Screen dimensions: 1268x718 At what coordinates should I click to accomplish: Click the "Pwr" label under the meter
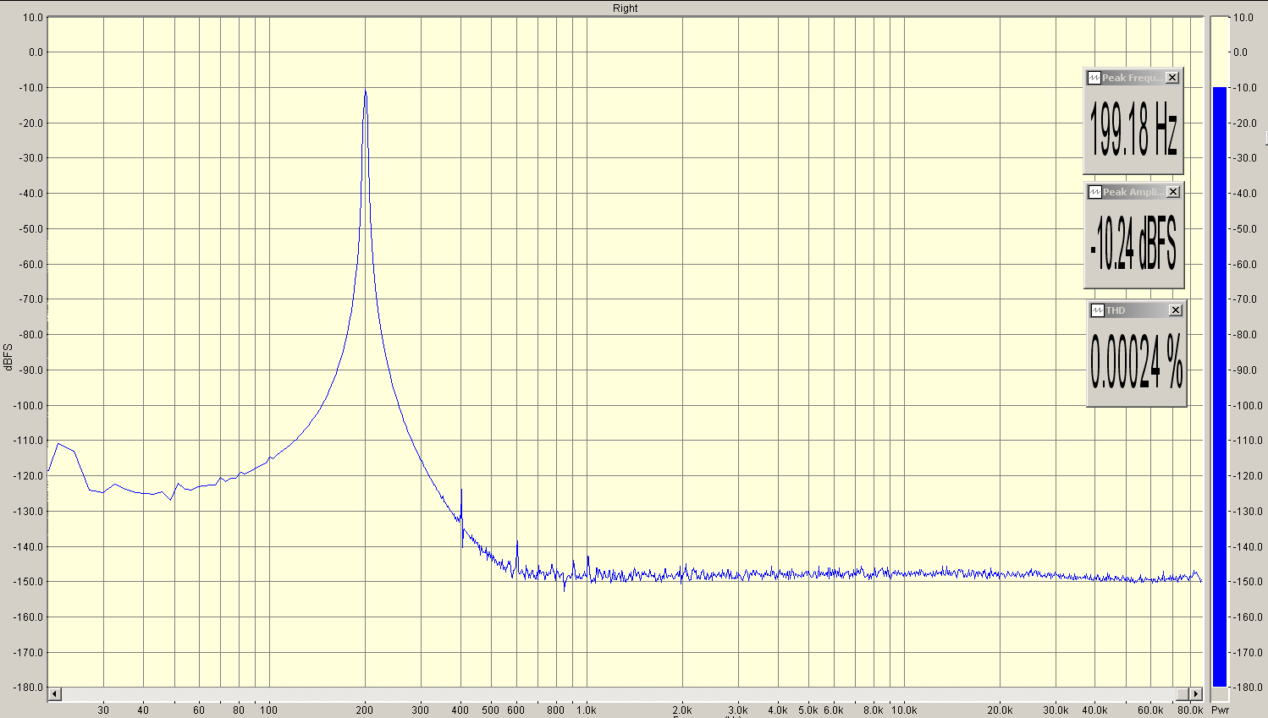1220,710
